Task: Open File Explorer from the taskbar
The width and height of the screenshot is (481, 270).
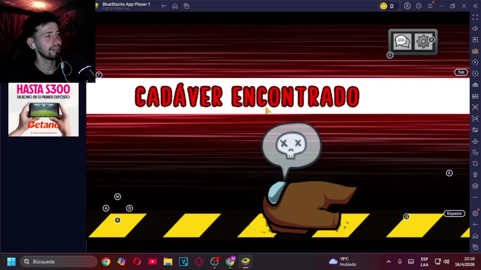Action: coord(168,261)
